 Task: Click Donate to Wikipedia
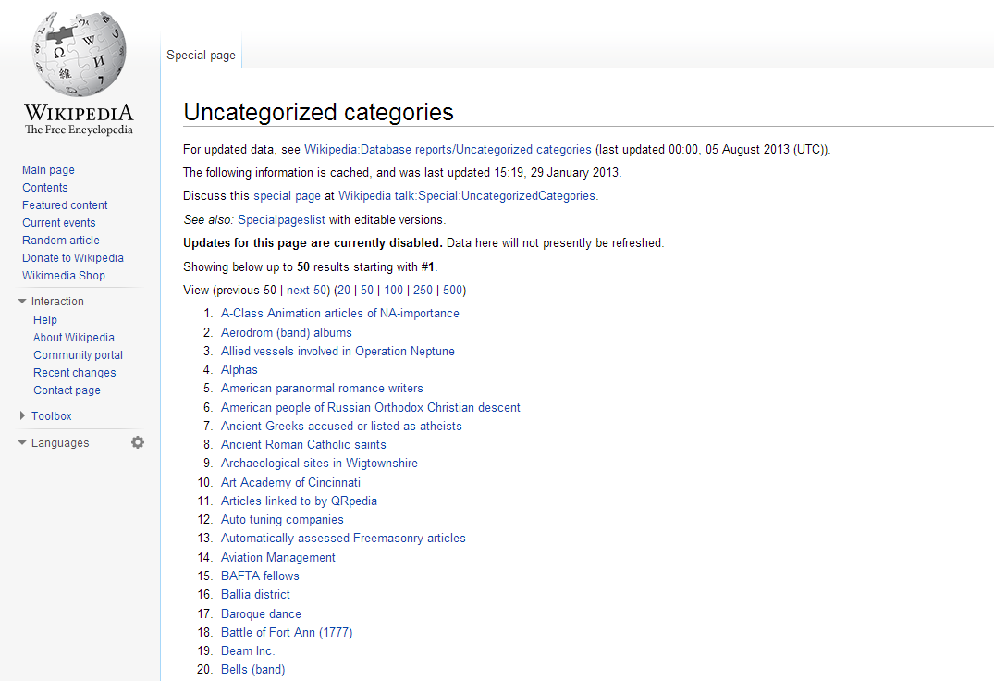(x=73, y=257)
